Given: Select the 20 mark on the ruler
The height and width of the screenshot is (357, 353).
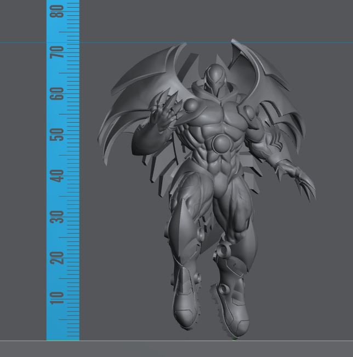Looking at the screenshot, I should [x=57, y=257].
